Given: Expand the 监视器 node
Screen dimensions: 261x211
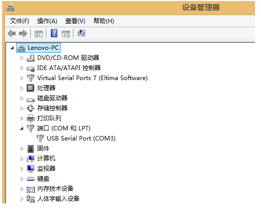Looking at the screenshot, I should (x=22, y=169).
